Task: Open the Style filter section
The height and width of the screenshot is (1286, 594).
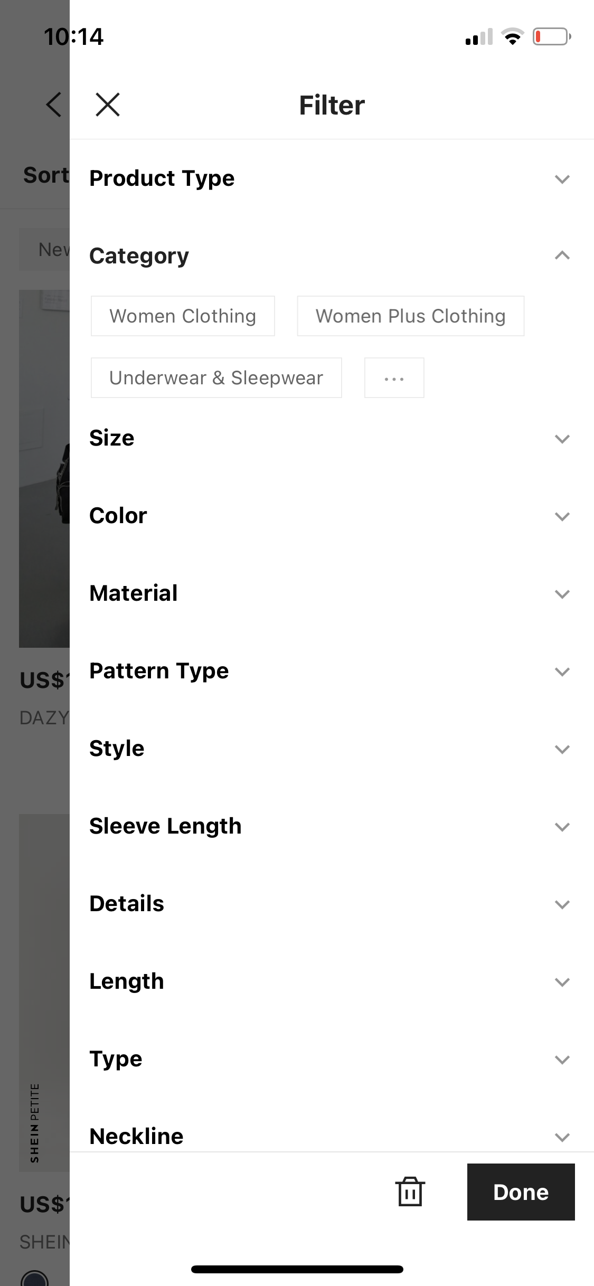Action: pyautogui.click(x=562, y=749)
